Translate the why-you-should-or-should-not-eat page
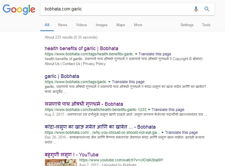 coord(181,132)
